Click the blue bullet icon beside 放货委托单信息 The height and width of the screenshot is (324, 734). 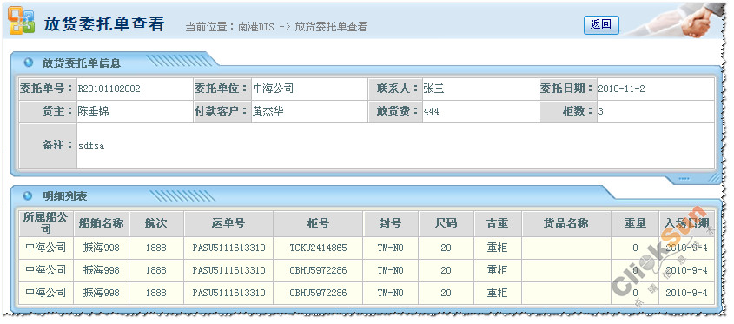click(28, 63)
